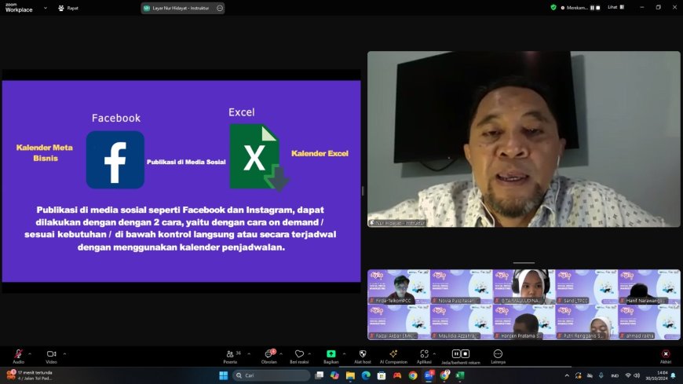The width and height of the screenshot is (683, 384).
Task: Select Maulidia Azzahra participant thumbnail
Action: tap(462, 322)
